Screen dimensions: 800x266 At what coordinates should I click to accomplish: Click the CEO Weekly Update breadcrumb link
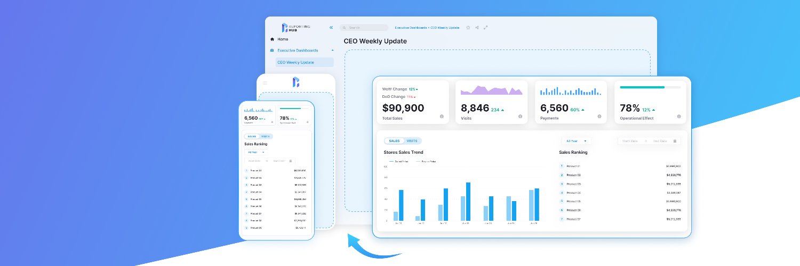[444, 28]
